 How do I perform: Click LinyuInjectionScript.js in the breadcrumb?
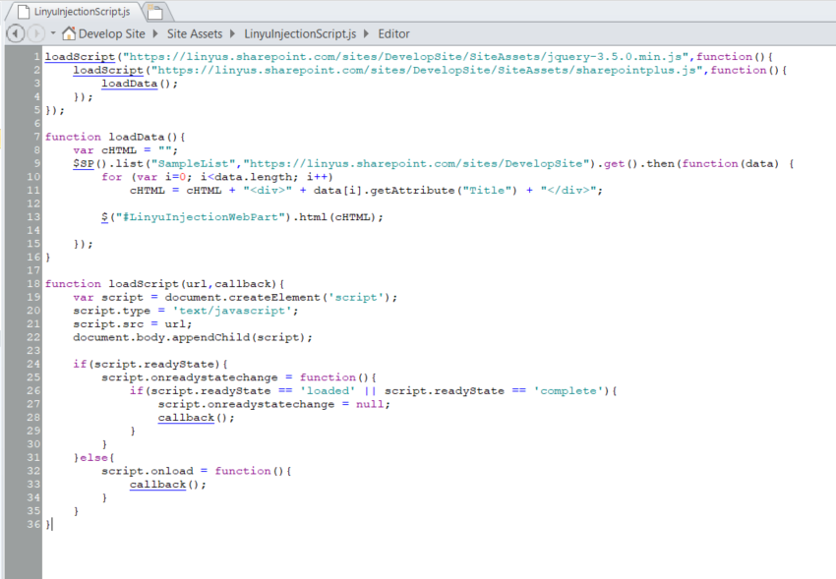coord(300,34)
